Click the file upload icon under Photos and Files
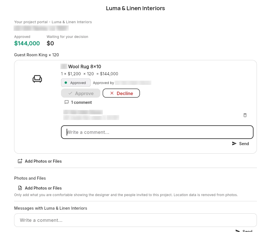 click(x=20, y=188)
